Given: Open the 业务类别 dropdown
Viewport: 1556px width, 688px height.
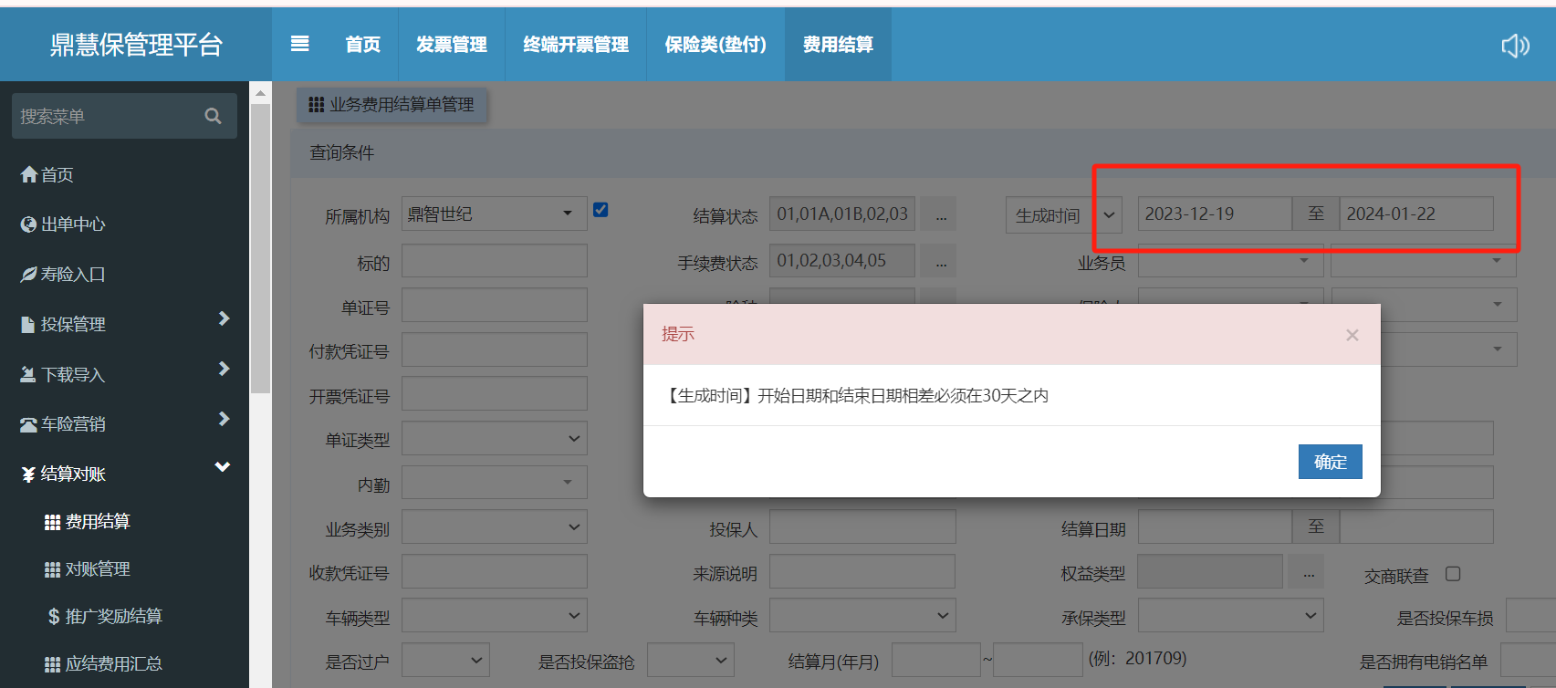Looking at the screenshot, I should (494, 527).
